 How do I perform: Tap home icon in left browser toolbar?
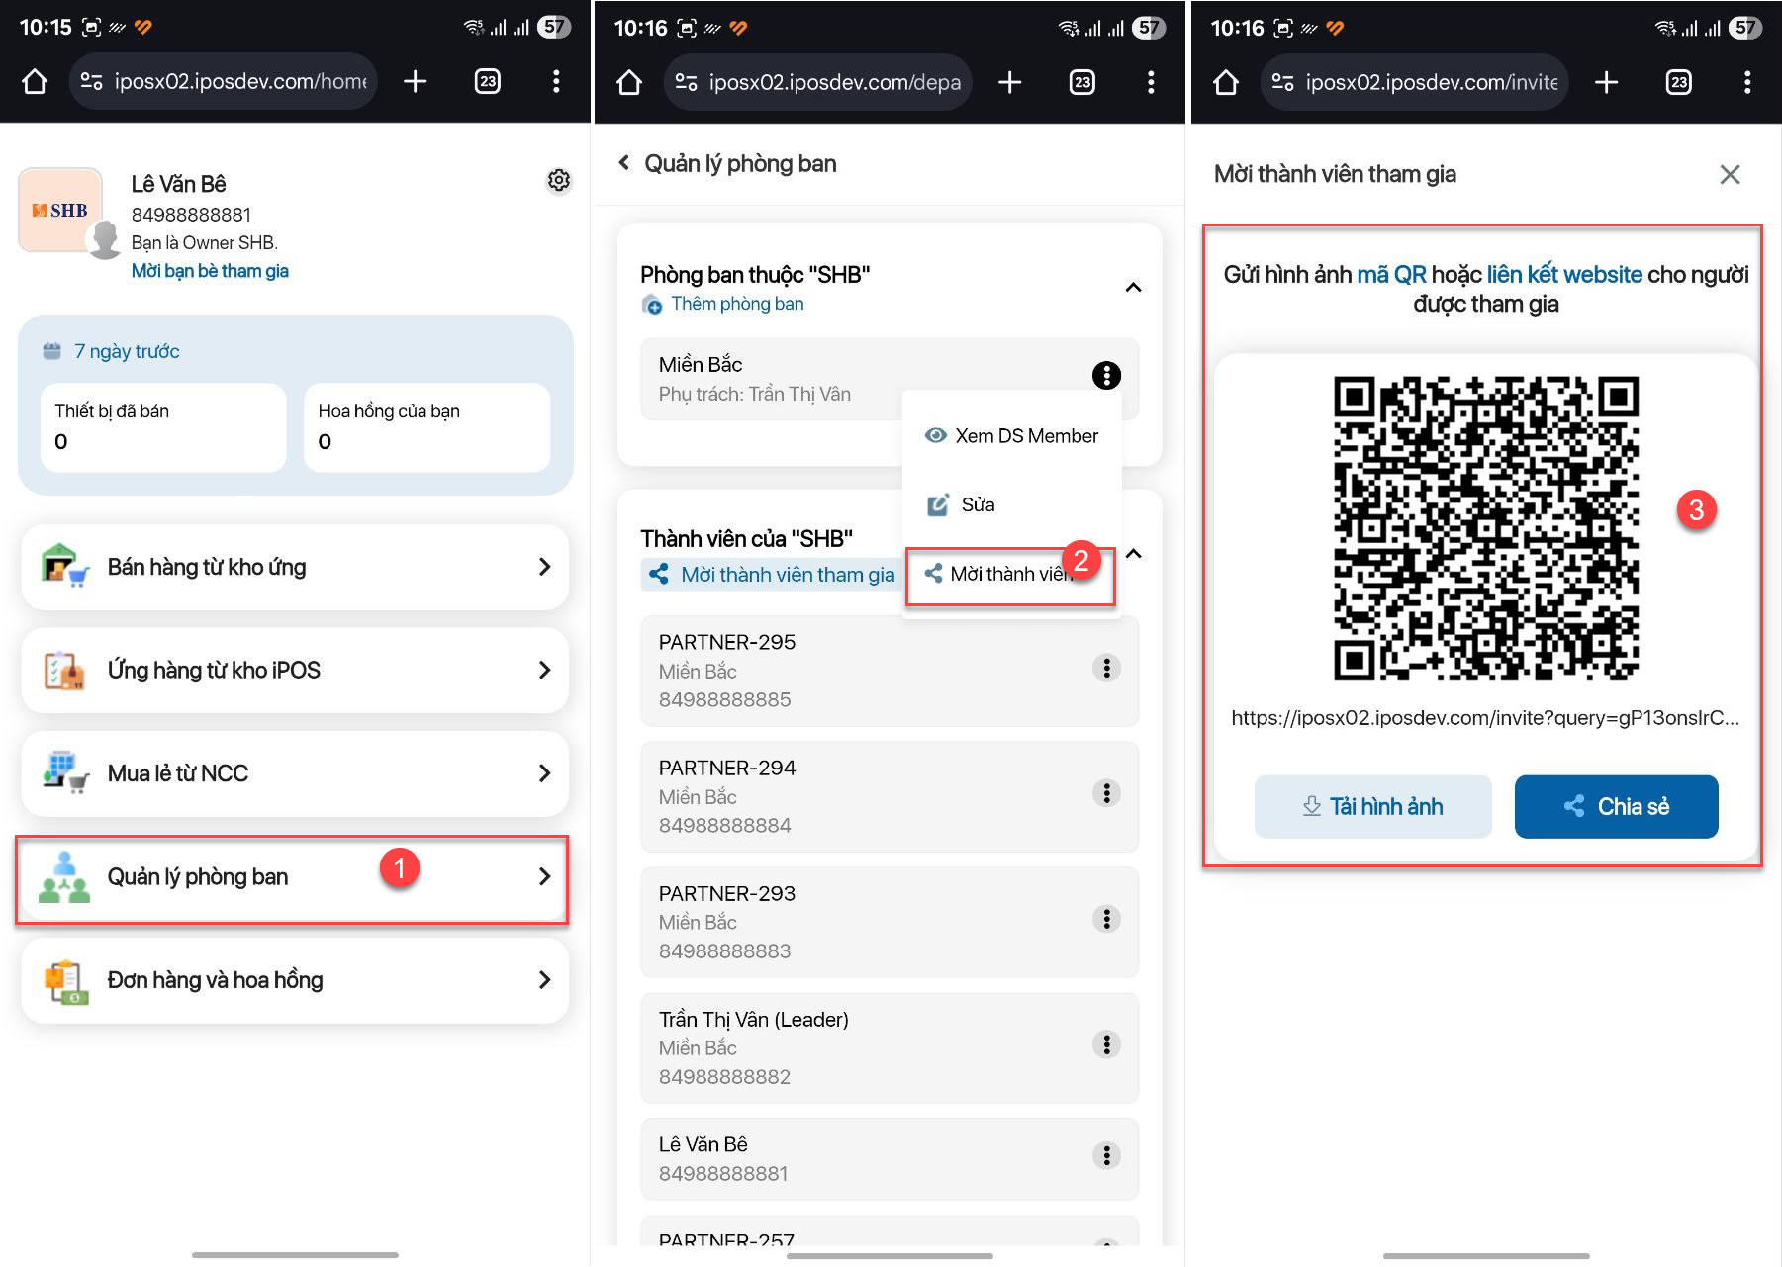point(35,81)
